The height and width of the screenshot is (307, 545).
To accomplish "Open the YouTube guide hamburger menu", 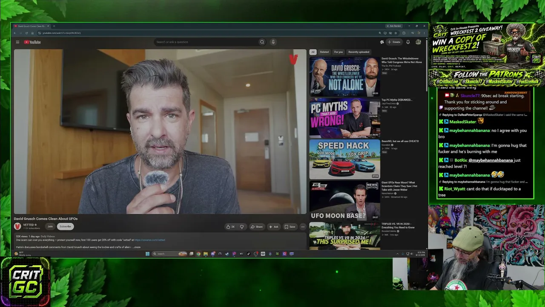I will point(17,42).
